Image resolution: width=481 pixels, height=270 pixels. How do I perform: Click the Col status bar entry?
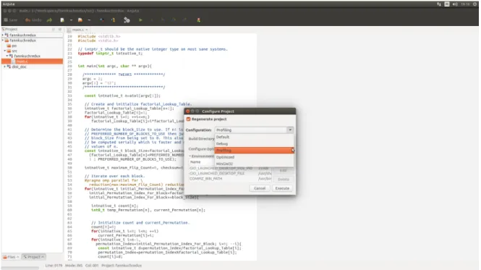[92, 266]
